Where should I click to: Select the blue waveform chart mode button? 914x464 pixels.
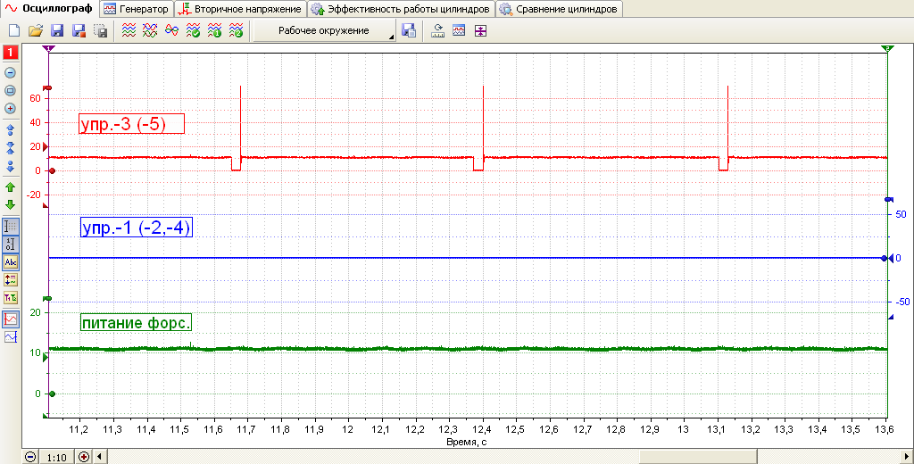11,337
